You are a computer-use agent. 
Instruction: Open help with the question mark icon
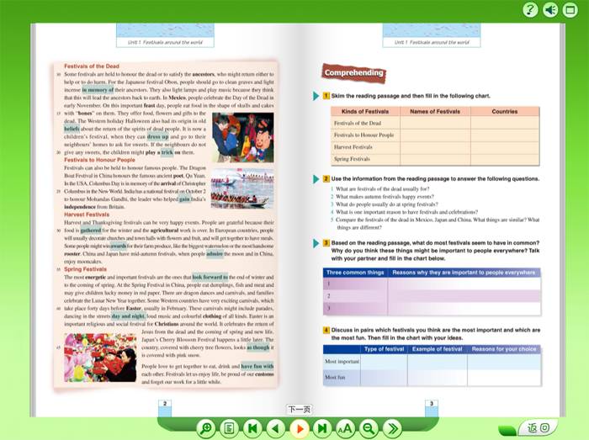530,10
